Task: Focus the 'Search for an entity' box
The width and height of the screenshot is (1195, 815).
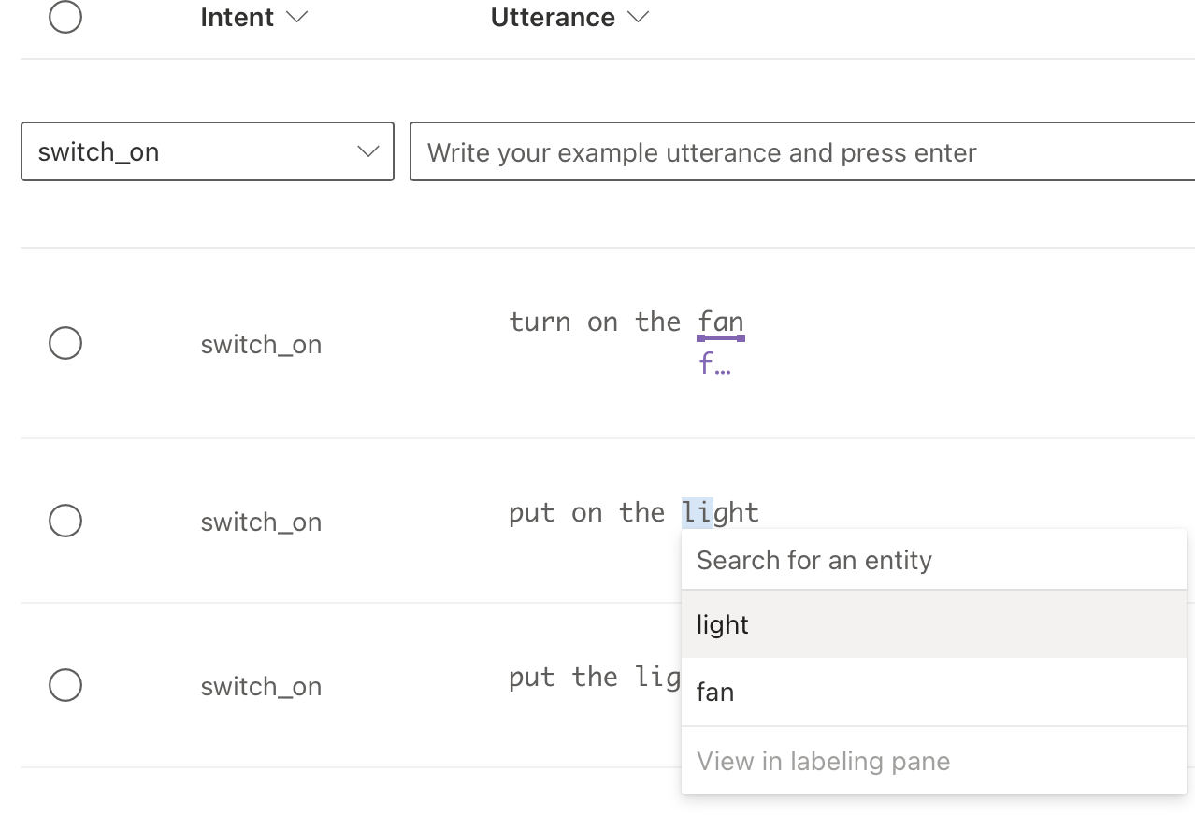Action: pos(933,560)
